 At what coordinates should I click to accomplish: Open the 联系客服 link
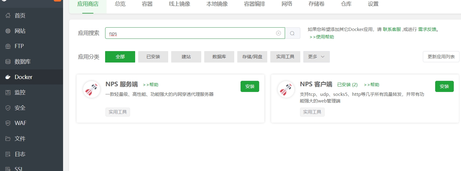392,29
